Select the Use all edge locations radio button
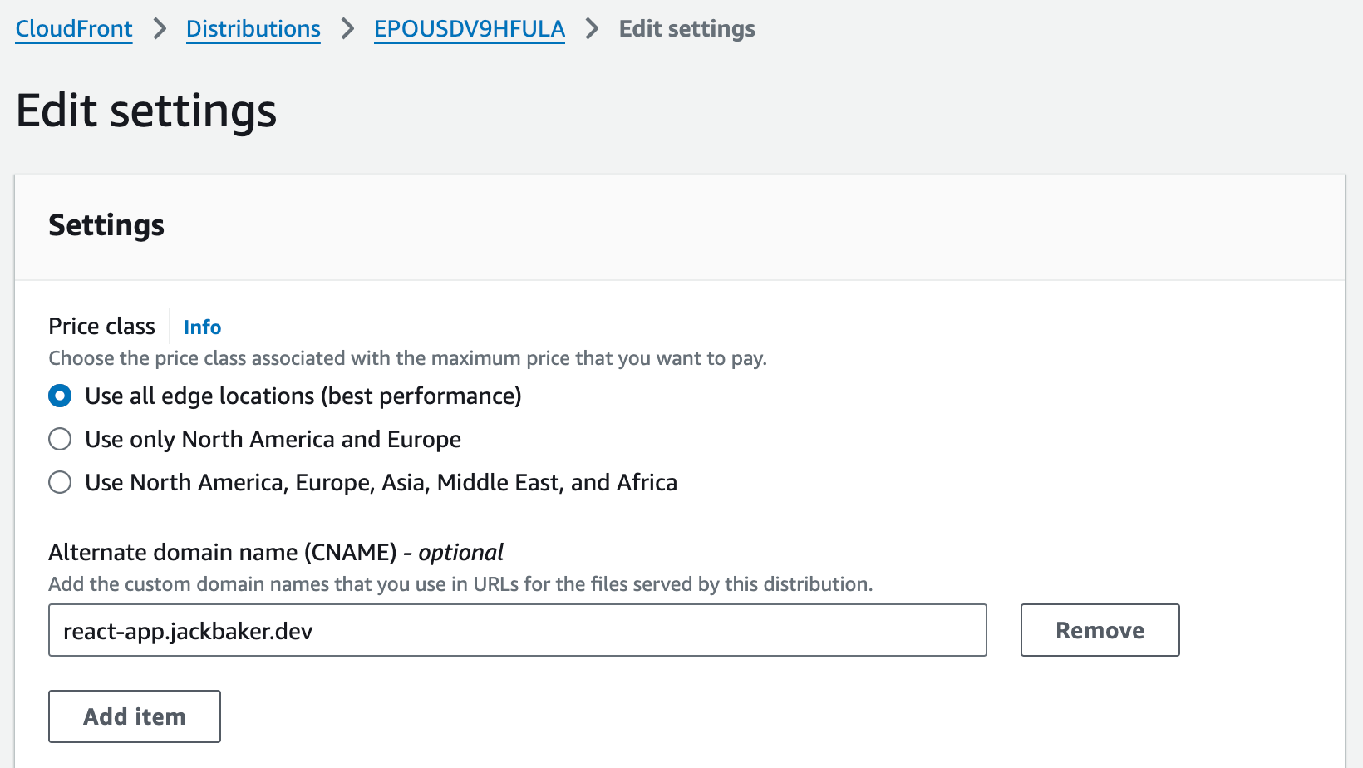 click(60, 396)
